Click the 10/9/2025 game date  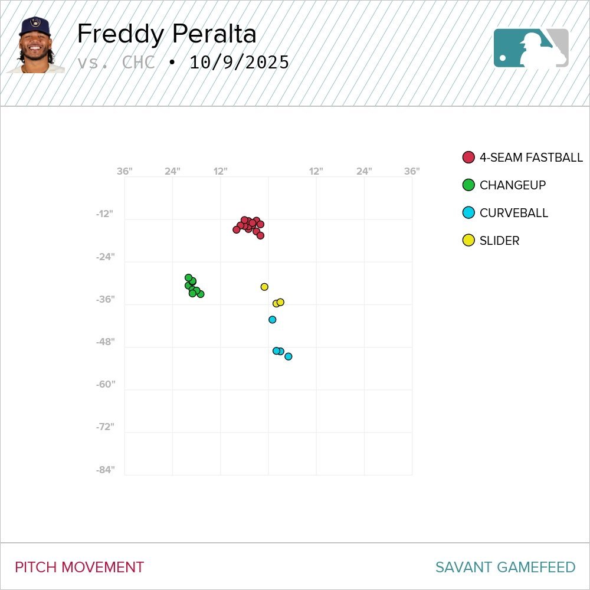coord(240,62)
